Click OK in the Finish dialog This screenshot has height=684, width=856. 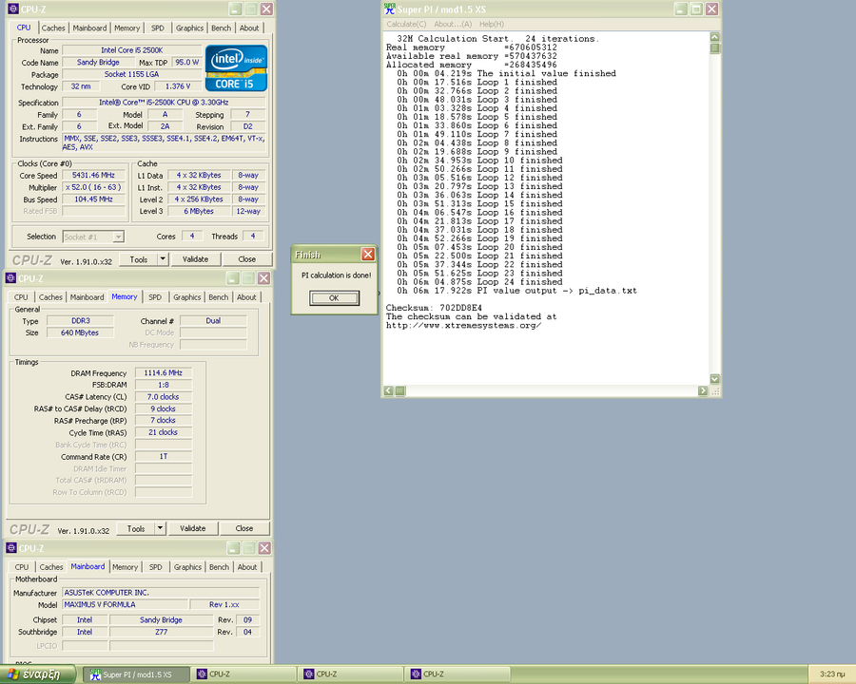coord(334,297)
